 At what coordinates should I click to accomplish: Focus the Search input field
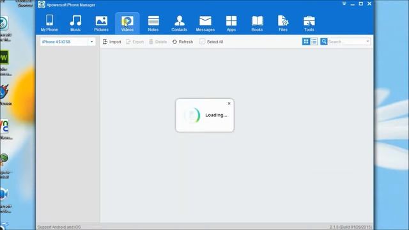(x=346, y=42)
